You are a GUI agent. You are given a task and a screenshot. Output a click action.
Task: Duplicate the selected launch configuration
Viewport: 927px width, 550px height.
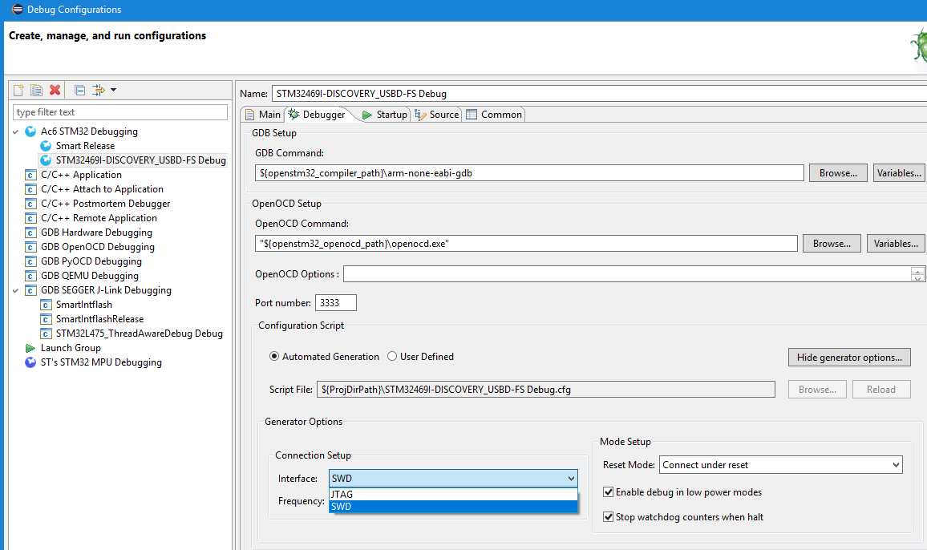tap(36, 90)
